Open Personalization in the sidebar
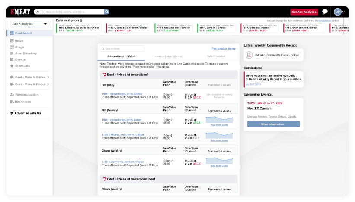Screen dimensions: 355x202 [x=26, y=95]
